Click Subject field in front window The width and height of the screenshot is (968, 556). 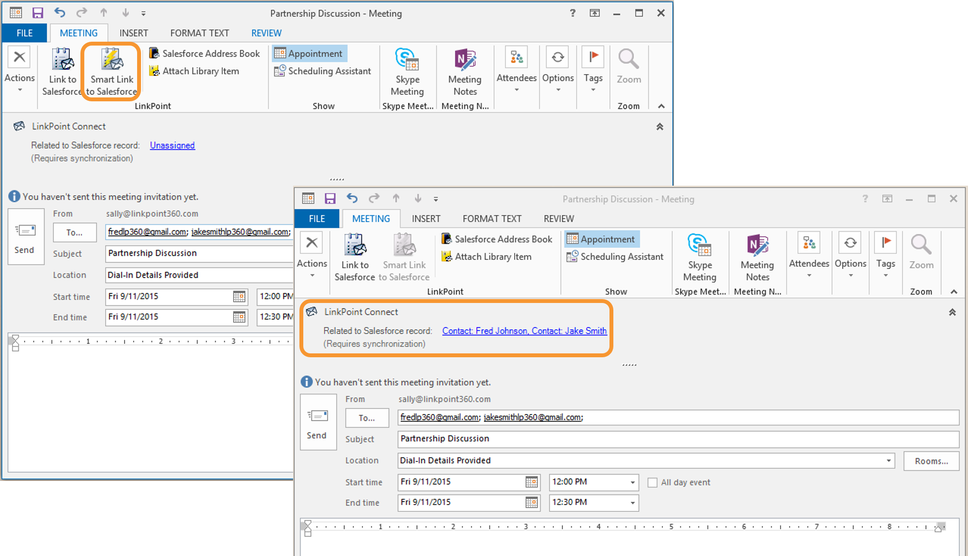pyautogui.click(x=678, y=439)
